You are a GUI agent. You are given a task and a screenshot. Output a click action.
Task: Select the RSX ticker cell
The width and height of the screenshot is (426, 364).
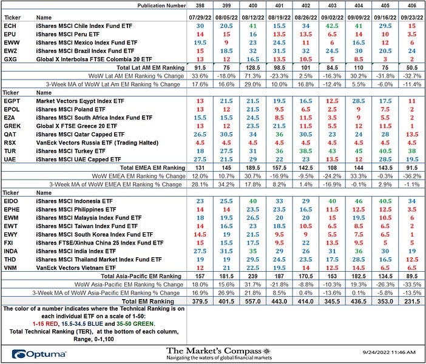(x=10, y=143)
